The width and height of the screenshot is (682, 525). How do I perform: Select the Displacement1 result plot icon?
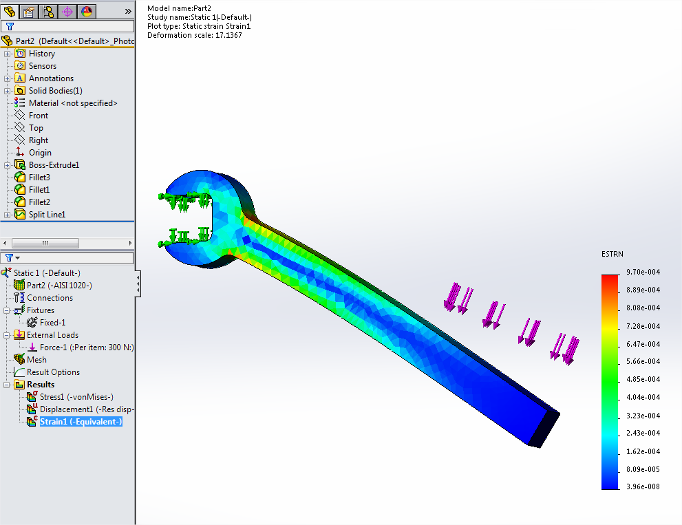32,409
